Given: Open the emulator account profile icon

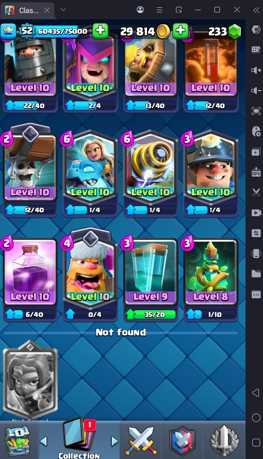Looking at the screenshot, I should [140, 10].
